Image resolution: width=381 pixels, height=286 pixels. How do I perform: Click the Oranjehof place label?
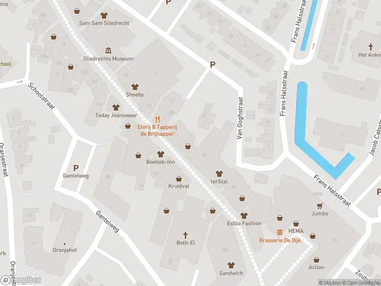click(x=65, y=250)
